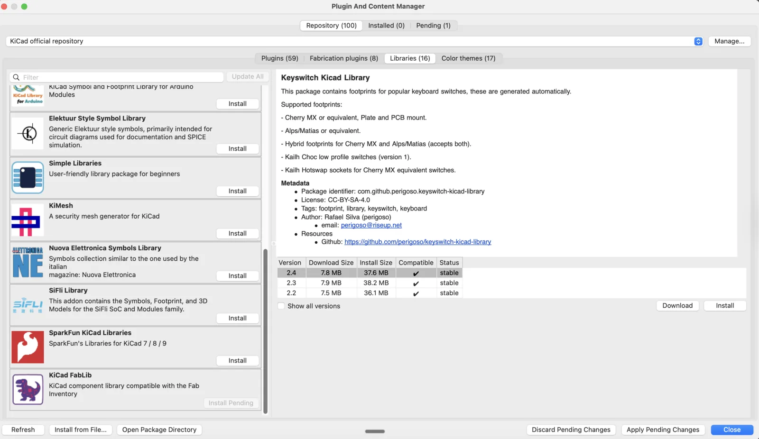Select the KiMesh package title
This screenshot has height=439, width=759.
[61, 206]
